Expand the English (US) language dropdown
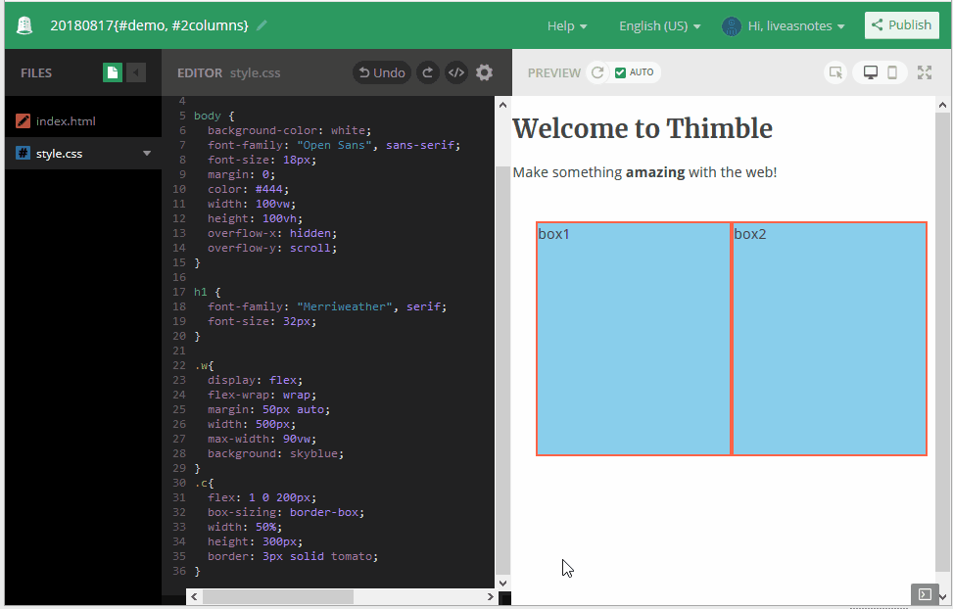The height and width of the screenshot is (609, 953). click(x=659, y=26)
